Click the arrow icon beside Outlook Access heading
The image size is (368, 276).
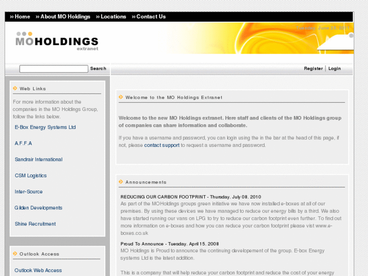[15, 254]
